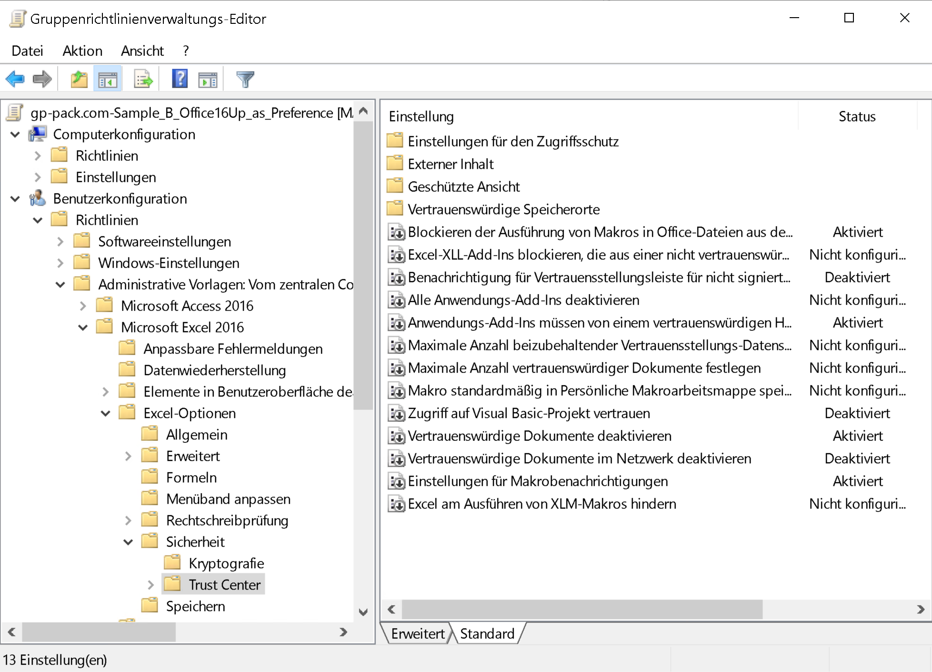Click the Computerkonfiguration computer icon
This screenshot has height=672, width=932.
37,134
